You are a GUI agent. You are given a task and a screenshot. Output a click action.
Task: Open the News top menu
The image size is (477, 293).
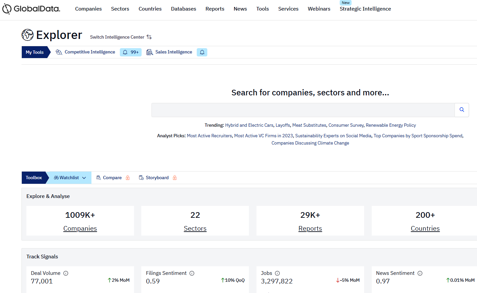coord(240,9)
